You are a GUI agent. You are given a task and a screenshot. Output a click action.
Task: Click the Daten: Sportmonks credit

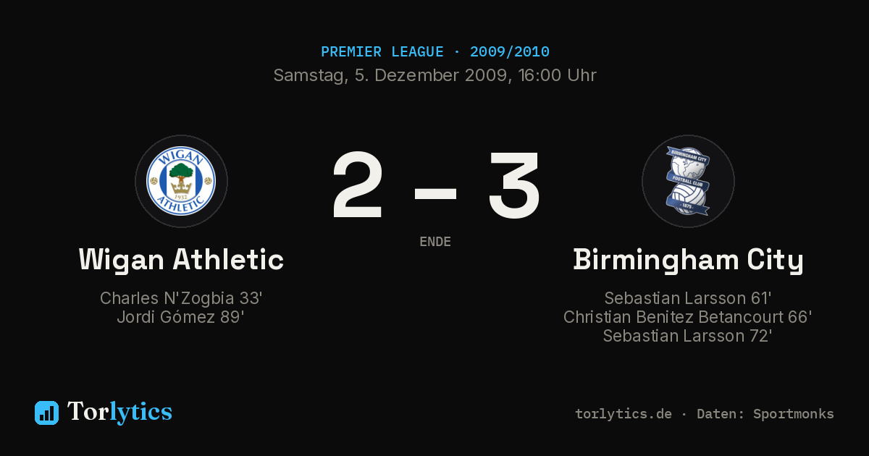pos(765,414)
